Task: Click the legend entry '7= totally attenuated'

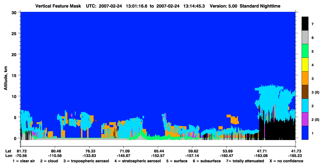Action: 245,161
